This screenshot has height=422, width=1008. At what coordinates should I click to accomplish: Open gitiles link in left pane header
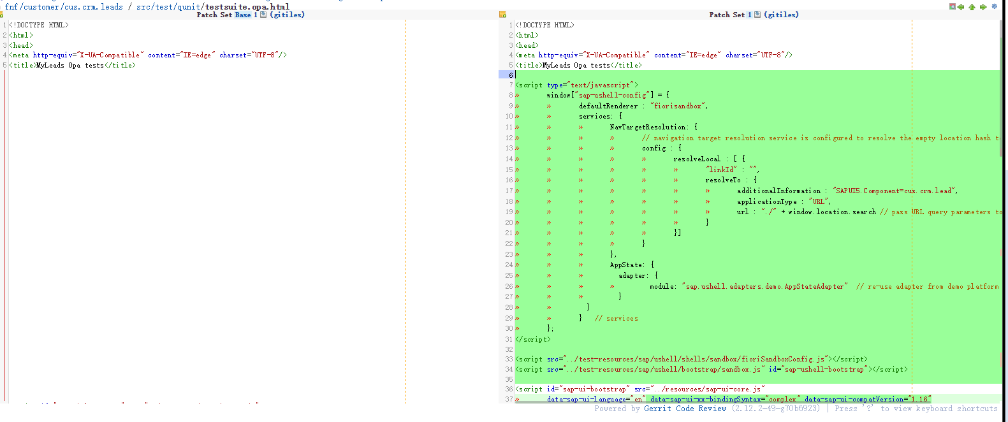288,15
